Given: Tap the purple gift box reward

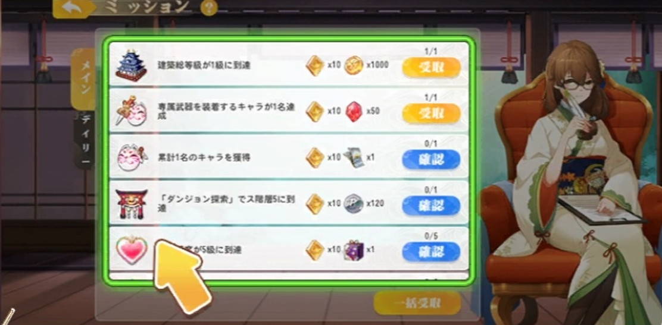Looking at the screenshot, I should click(354, 250).
